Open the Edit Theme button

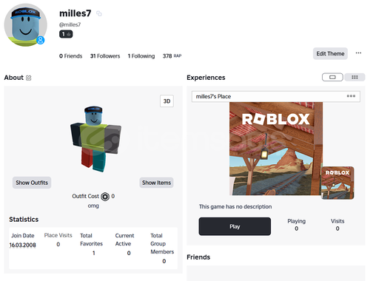point(330,53)
